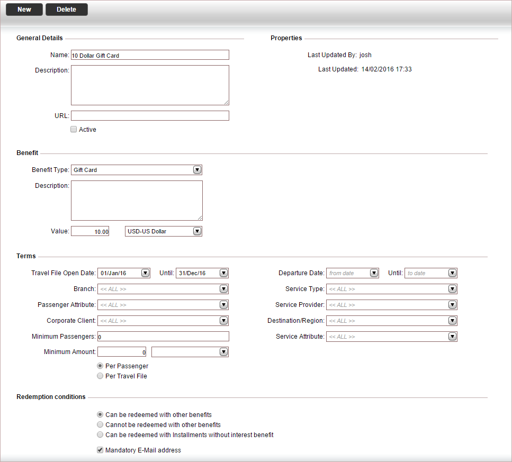Select Cannot be redeemed with other benefits
Viewport: 512px width, 462px height.
(x=100, y=424)
